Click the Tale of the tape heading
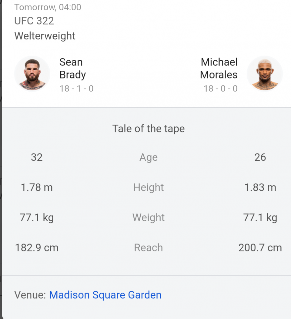The width and height of the screenshot is (291, 319). click(148, 129)
